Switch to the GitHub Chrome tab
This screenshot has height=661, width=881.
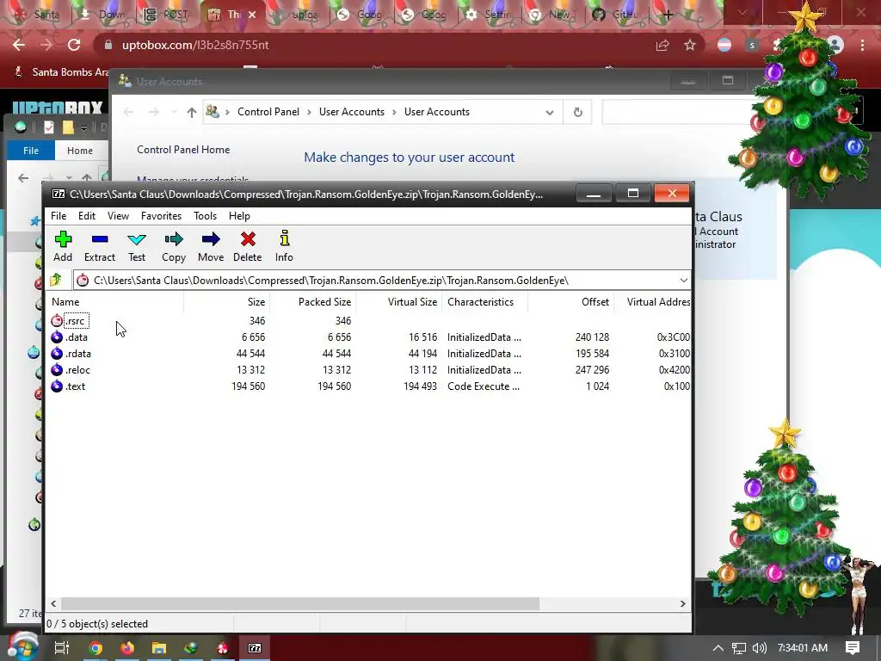point(616,15)
